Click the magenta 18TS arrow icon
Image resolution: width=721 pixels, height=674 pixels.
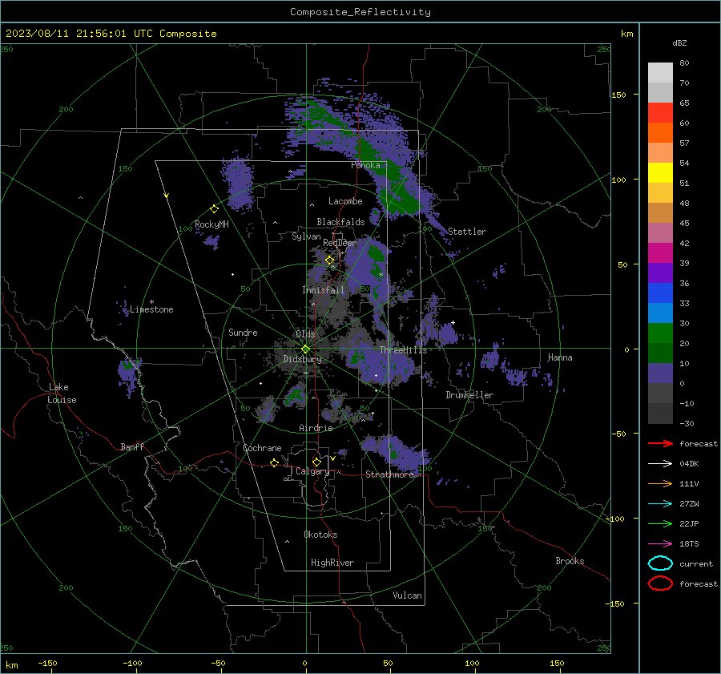point(660,543)
